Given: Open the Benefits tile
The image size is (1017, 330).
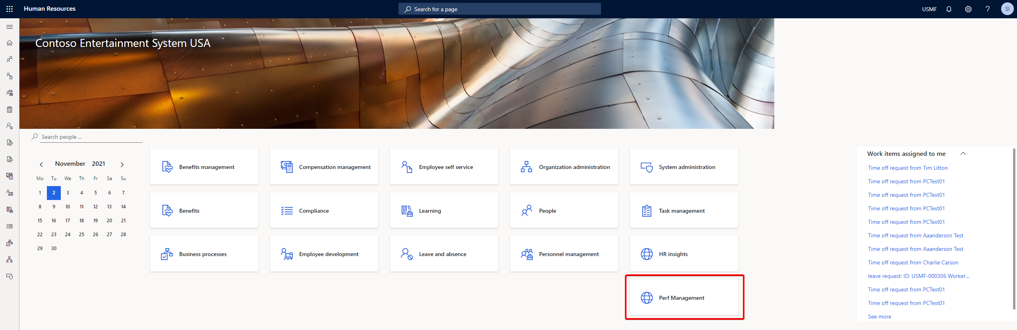Looking at the screenshot, I should [x=204, y=210].
